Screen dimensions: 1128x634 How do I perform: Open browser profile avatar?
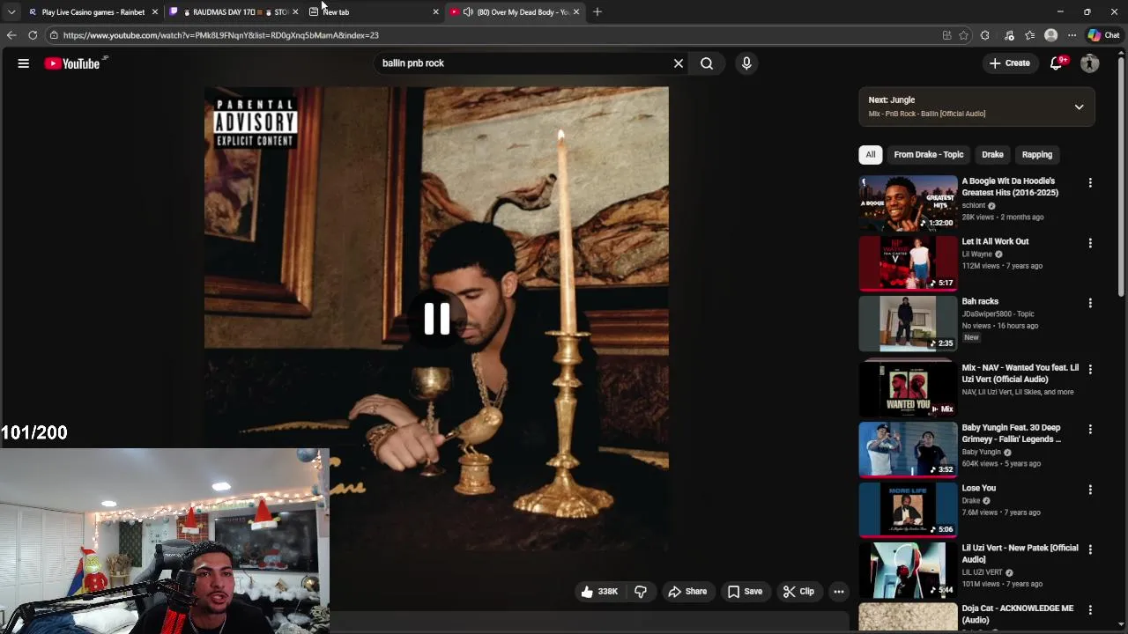1050,35
